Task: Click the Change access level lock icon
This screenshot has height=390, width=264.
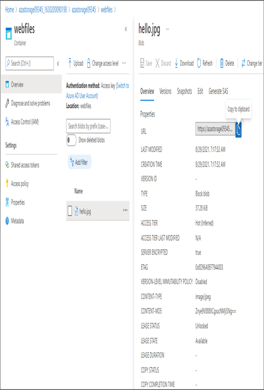Action: tap(88, 64)
